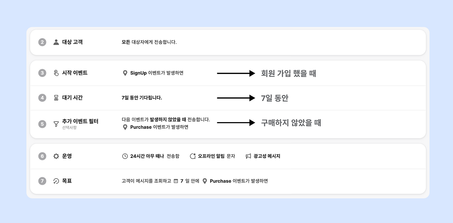This screenshot has width=453, height=223.
Task: Select step number 5 badge
Action: pos(42,124)
